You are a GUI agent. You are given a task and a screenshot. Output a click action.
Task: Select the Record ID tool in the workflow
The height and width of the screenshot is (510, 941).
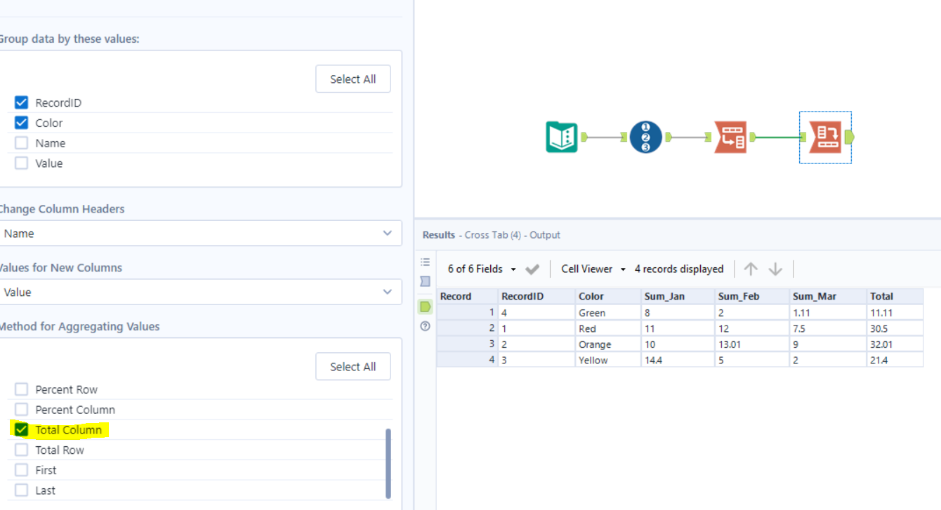coord(646,137)
